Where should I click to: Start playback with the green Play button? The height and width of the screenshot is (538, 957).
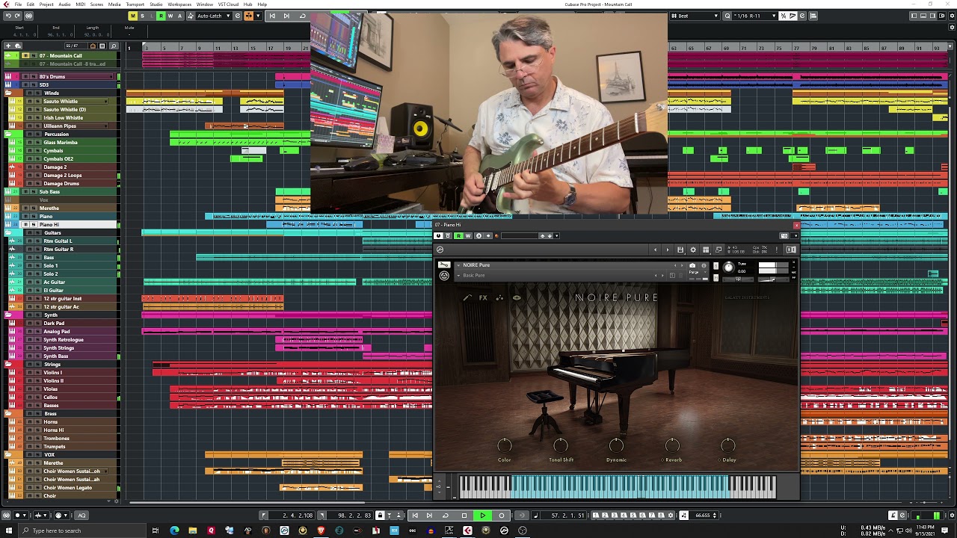pyautogui.click(x=483, y=515)
